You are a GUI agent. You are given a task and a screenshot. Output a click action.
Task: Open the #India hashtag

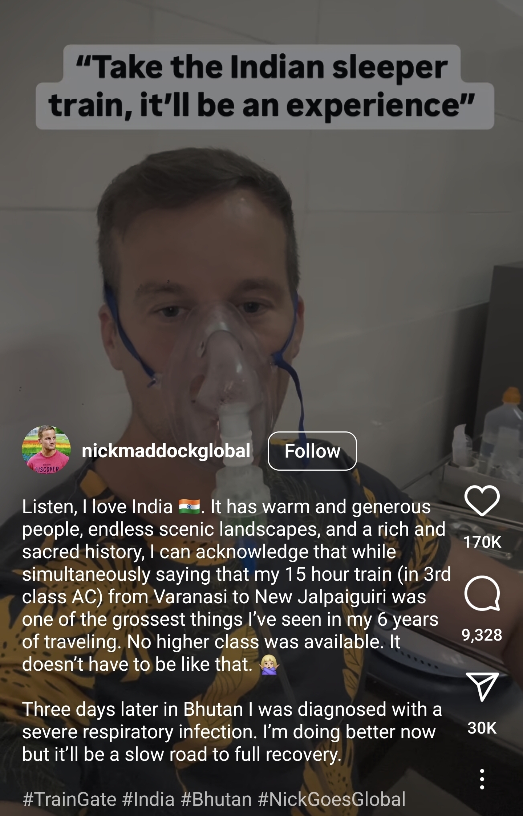tap(149, 799)
